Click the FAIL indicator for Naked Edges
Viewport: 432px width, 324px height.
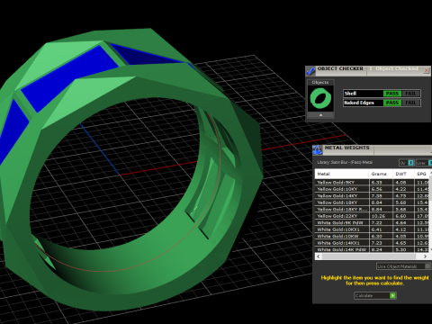point(410,103)
